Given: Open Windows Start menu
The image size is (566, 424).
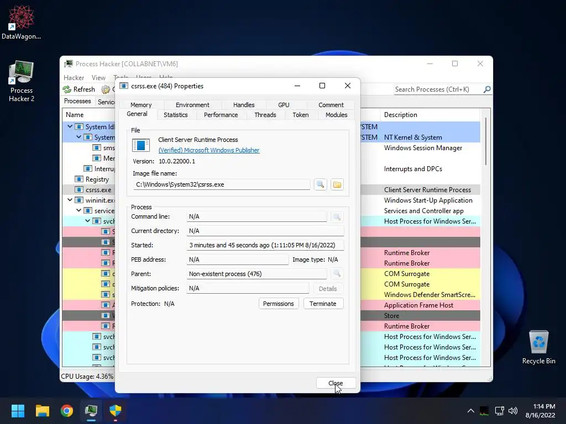Looking at the screenshot, I should 18,411.
